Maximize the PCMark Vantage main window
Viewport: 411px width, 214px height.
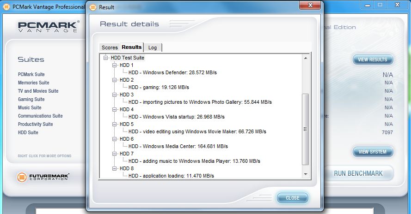(x=380, y=5)
